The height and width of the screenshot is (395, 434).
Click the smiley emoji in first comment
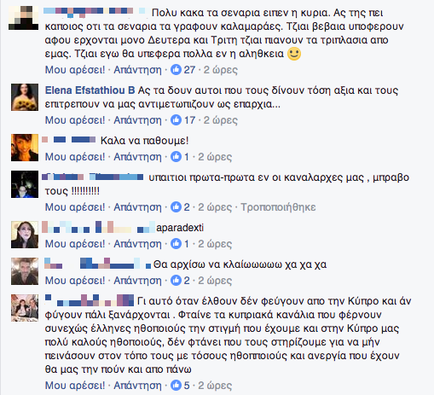click(x=294, y=54)
